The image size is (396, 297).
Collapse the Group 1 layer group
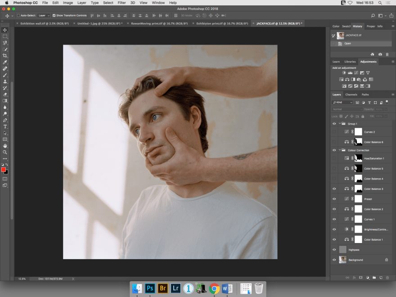(x=340, y=123)
